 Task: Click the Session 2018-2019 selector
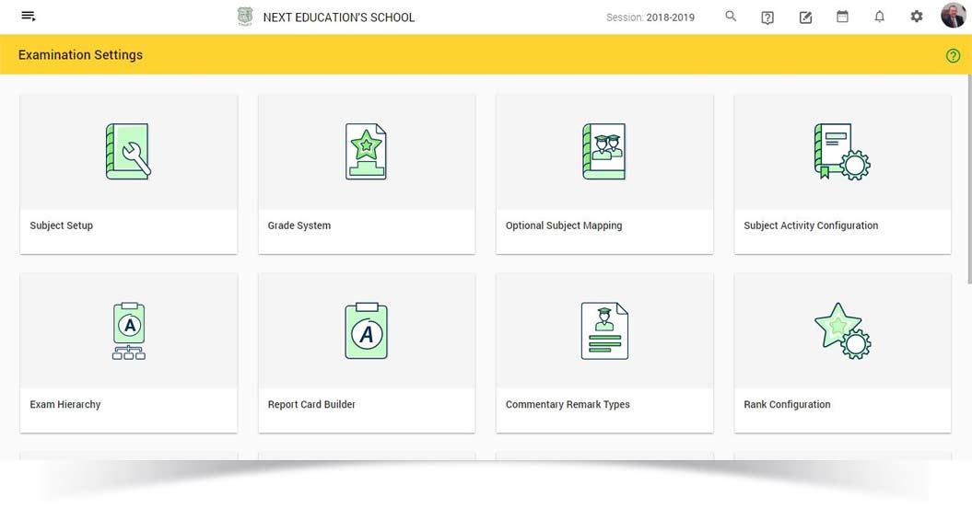click(x=650, y=17)
